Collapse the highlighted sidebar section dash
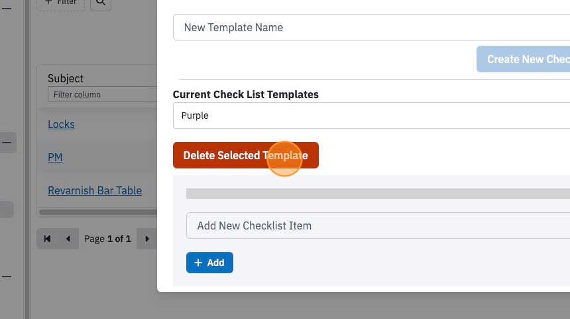The height and width of the screenshot is (319, 570). point(7,143)
